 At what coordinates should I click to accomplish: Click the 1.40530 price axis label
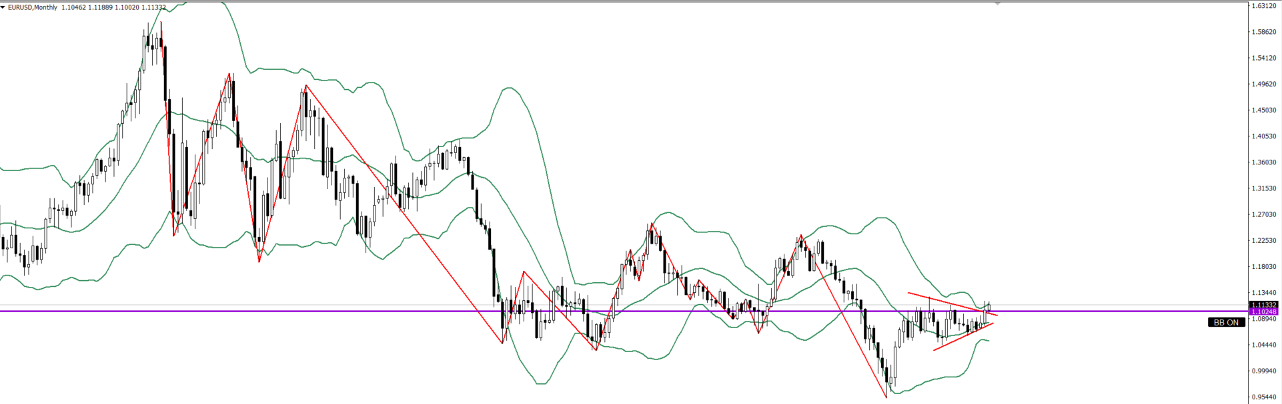pos(1264,136)
